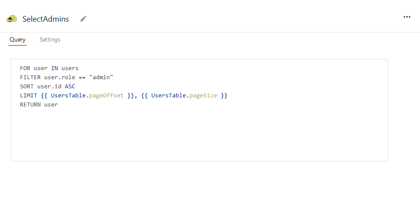Click the ArangoDB avocado datasource icon
The image size is (420, 206).
click(12, 19)
